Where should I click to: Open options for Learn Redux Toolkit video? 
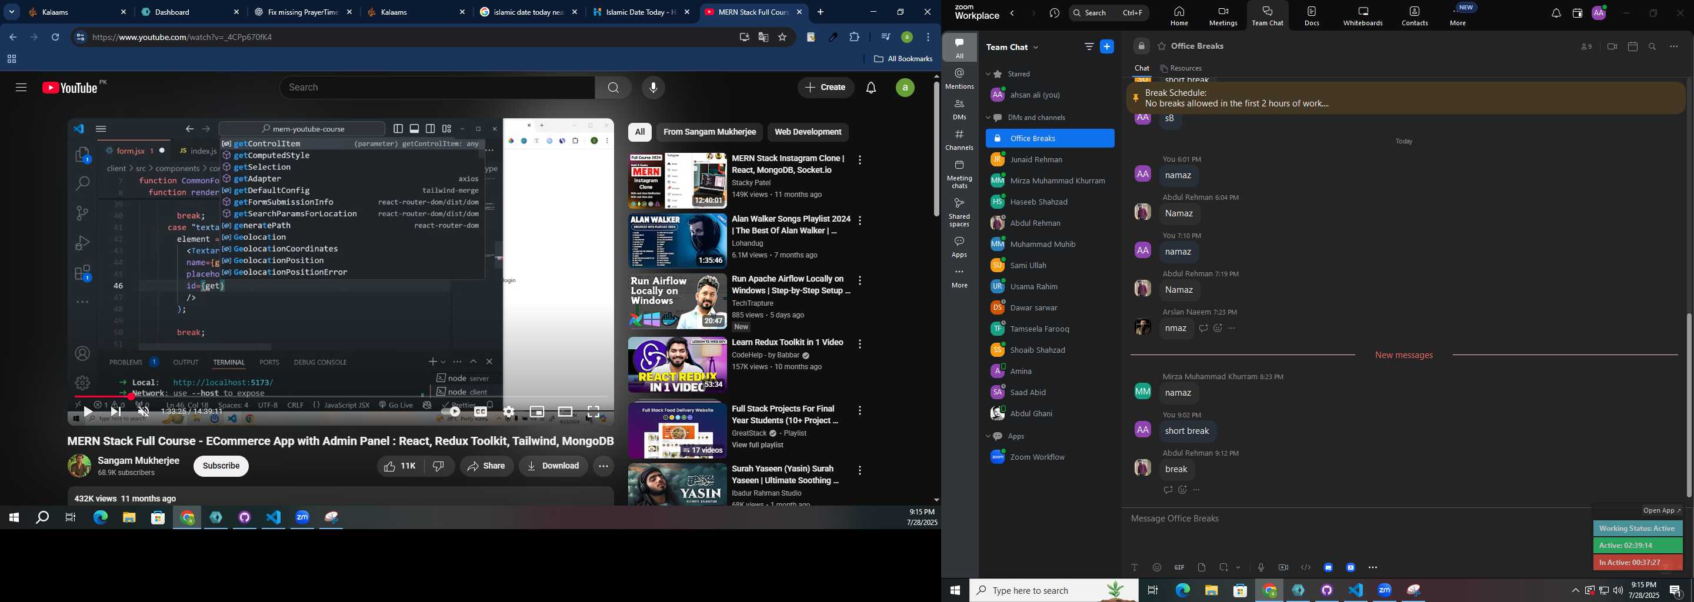click(859, 345)
